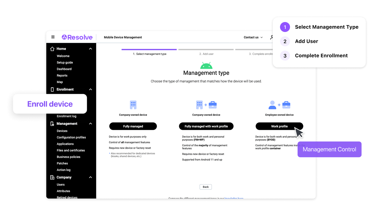The image size is (379, 216).
Task: Click the Company-owned device building icon
Action: coord(133,104)
